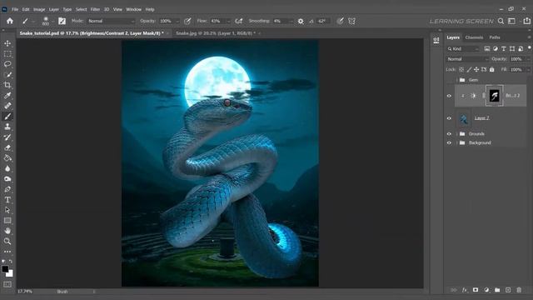Screen dimensions: 533x300
Task: Filter layers by adjustment layers icon
Action: click(496, 48)
